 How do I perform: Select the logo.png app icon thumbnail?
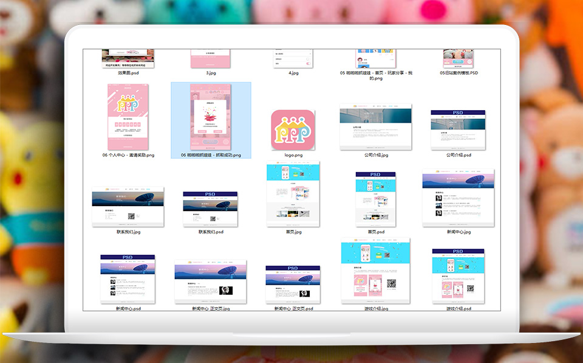[x=293, y=130]
